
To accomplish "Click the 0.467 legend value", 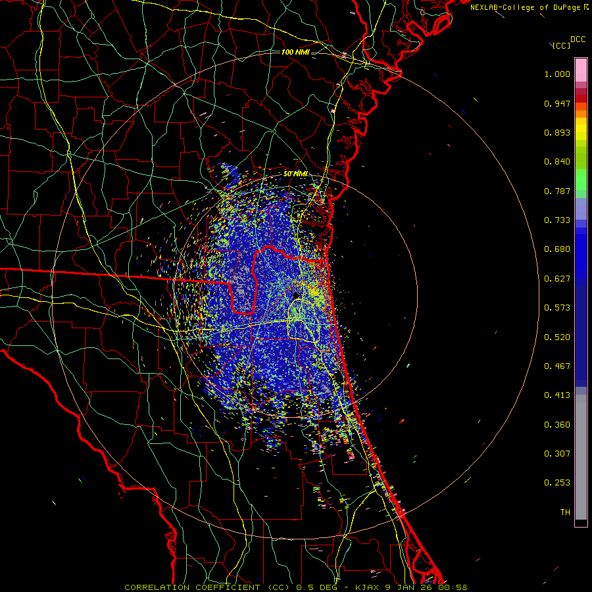I will click(x=557, y=366).
